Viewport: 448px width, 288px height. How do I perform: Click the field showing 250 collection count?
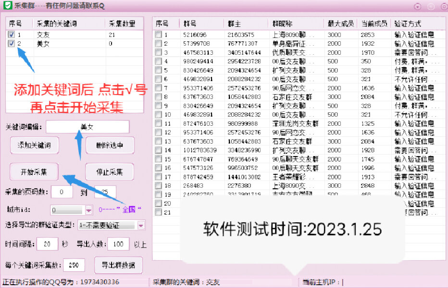[x=75, y=265]
